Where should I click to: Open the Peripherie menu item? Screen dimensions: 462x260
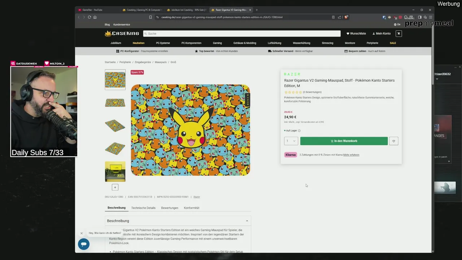pos(372,43)
